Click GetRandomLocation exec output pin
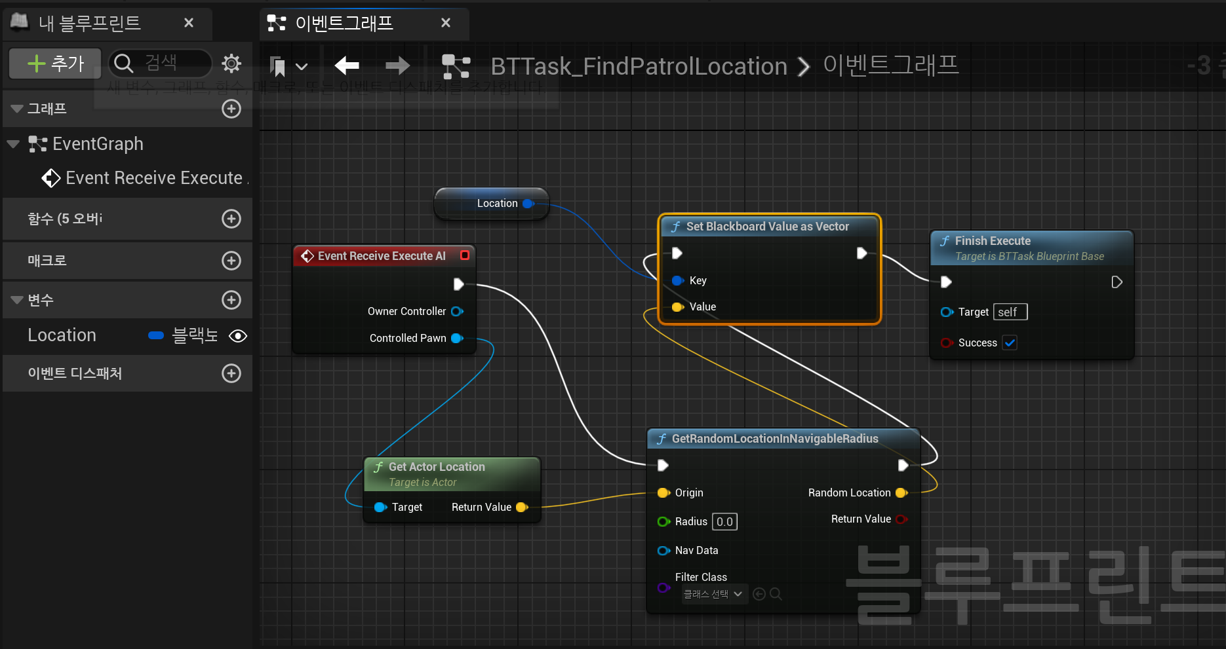Screen dimensions: 1226x649 tap(903, 466)
